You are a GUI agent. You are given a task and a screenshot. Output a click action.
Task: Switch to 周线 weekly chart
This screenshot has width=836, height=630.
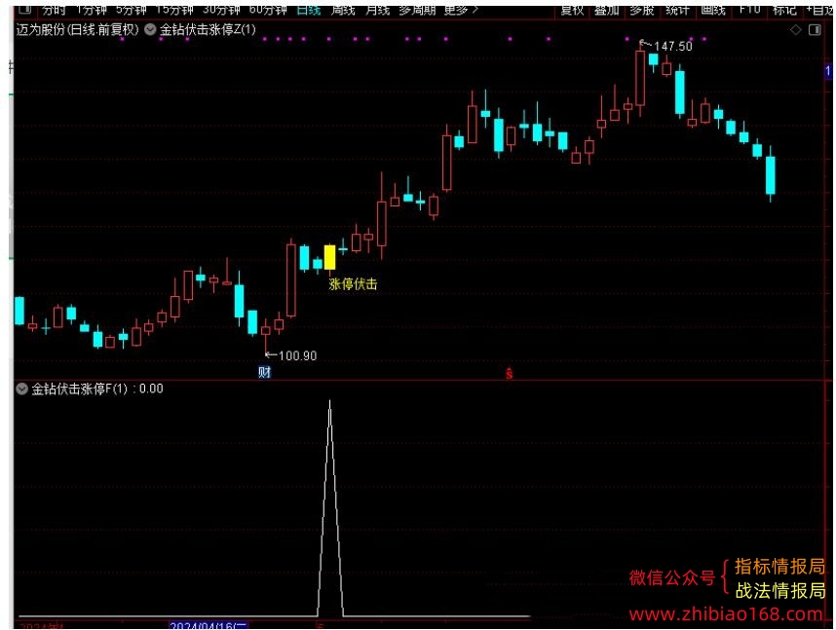(343, 10)
